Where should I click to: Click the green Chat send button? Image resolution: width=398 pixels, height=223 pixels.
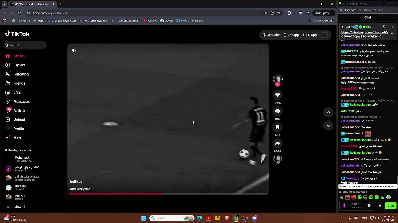tap(391, 206)
